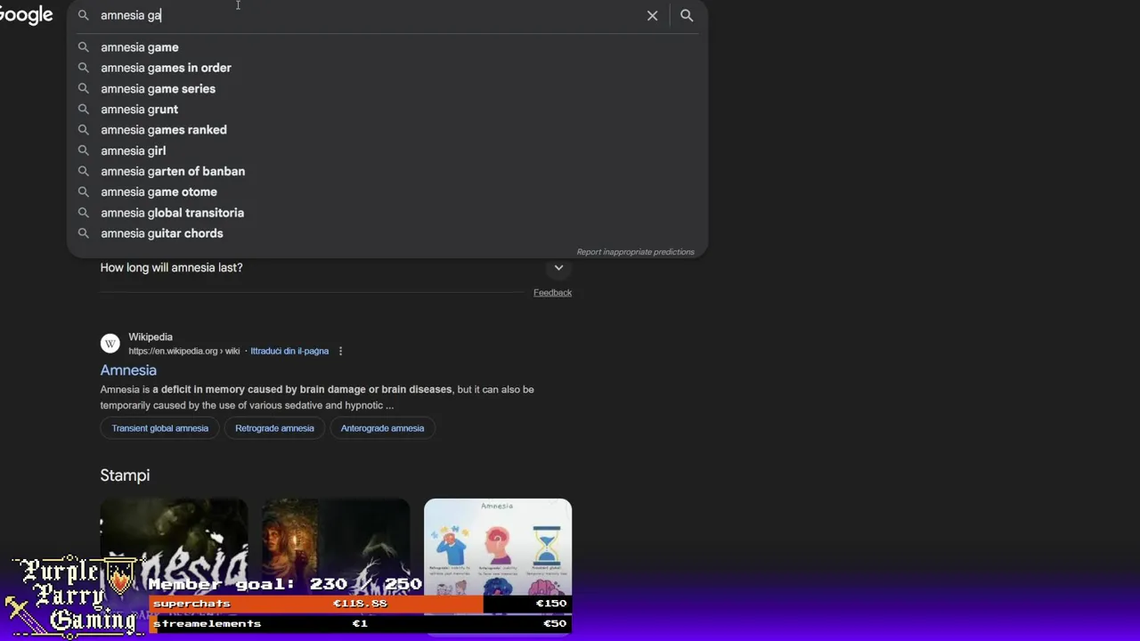This screenshot has height=641, width=1140.
Task: Click the "Retrograde amnesia" chip
Action: (274, 428)
